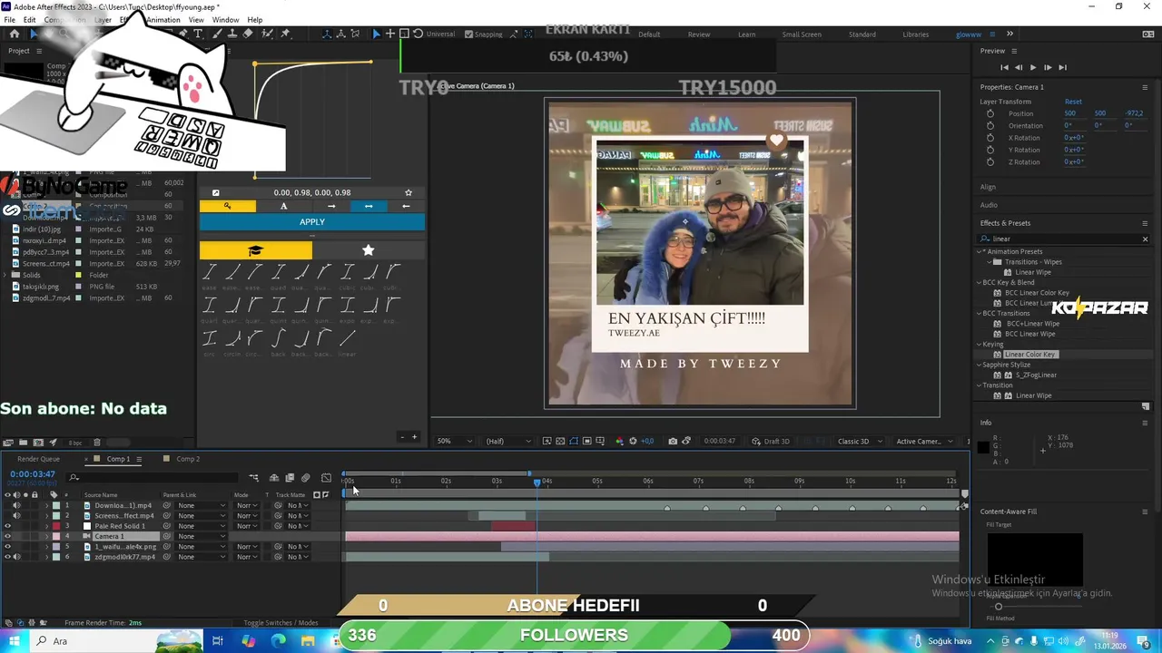Go to first frame in Preview panel
Viewport: 1162px width, 653px height.
(1004, 67)
